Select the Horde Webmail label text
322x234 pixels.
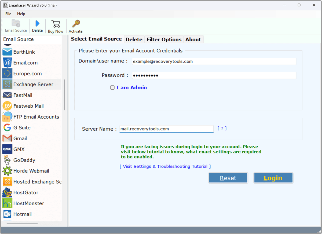point(31,171)
